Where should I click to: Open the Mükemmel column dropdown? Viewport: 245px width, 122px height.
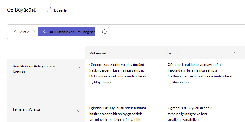click(x=157, y=53)
